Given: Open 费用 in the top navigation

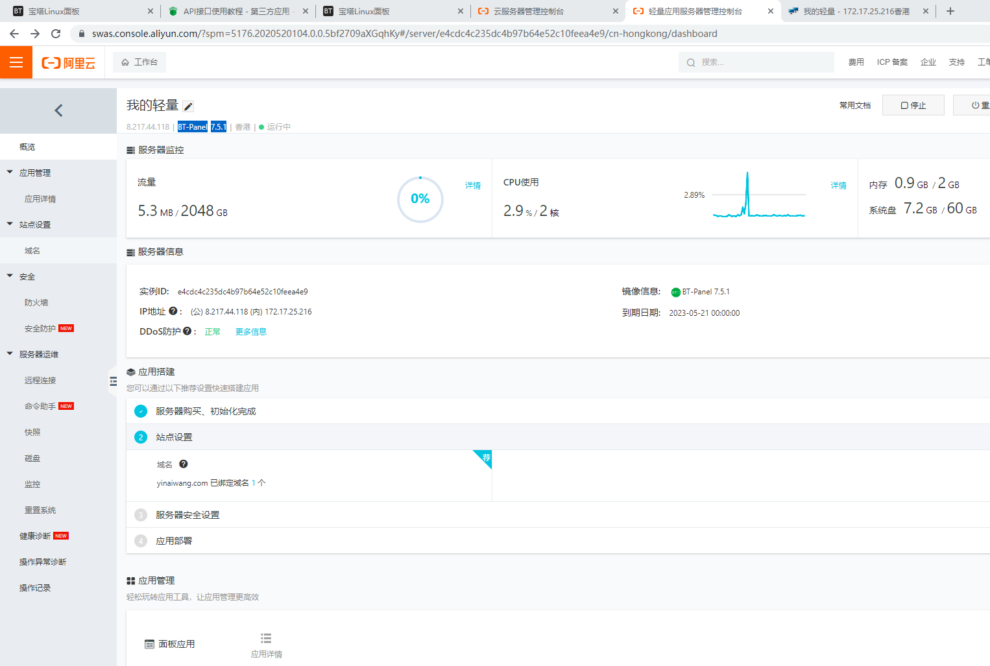Looking at the screenshot, I should coord(856,62).
